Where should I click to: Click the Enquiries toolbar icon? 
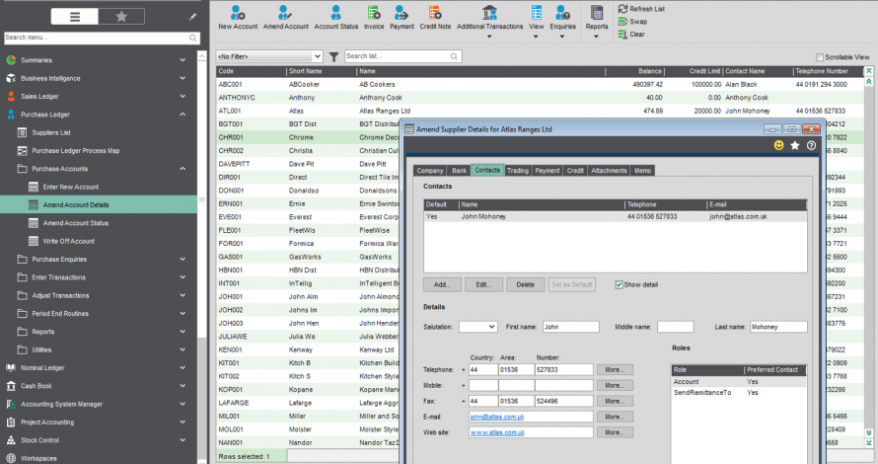(x=562, y=22)
